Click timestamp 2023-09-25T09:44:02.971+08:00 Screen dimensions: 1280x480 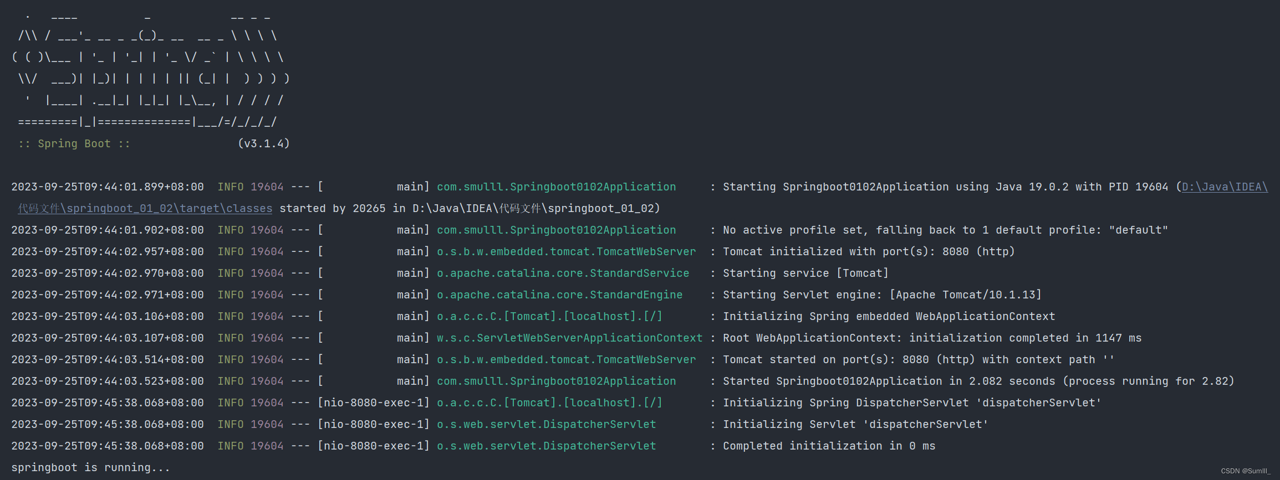(x=108, y=295)
